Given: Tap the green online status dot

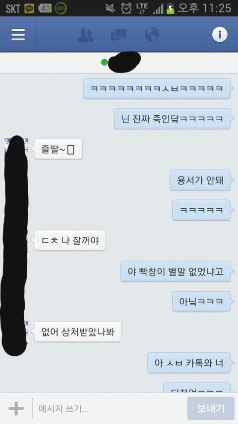Looking at the screenshot, I should (x=105, y=63).
